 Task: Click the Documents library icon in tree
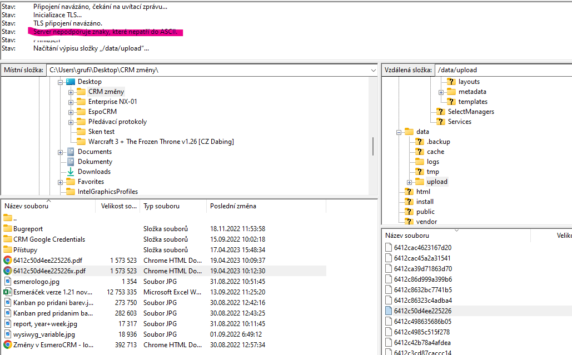tap(71, 152)
